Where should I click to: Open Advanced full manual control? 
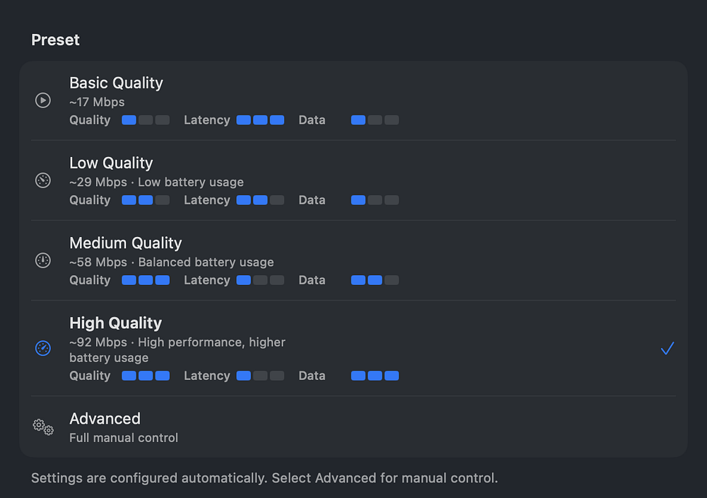105,419
